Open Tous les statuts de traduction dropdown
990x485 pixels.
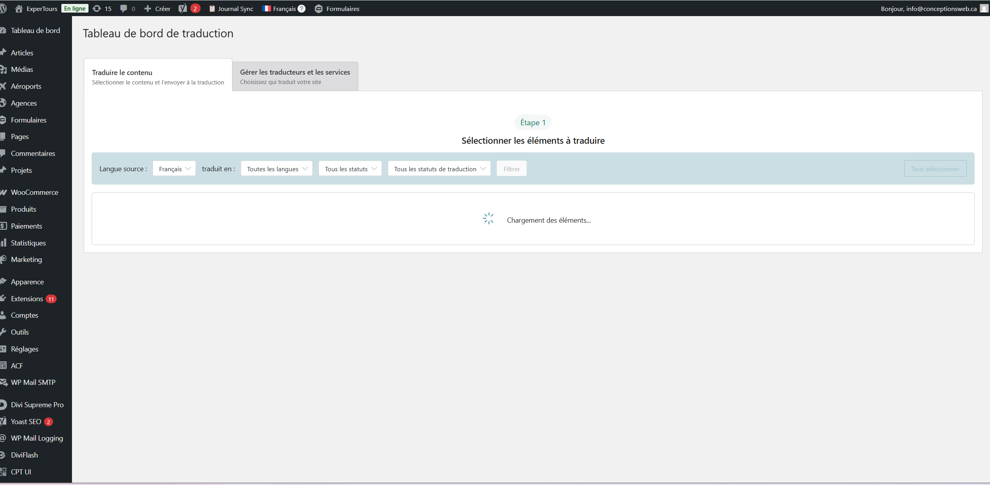tap(439, 169)
